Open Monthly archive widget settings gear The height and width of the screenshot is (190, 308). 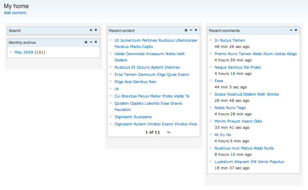(86, 42)
